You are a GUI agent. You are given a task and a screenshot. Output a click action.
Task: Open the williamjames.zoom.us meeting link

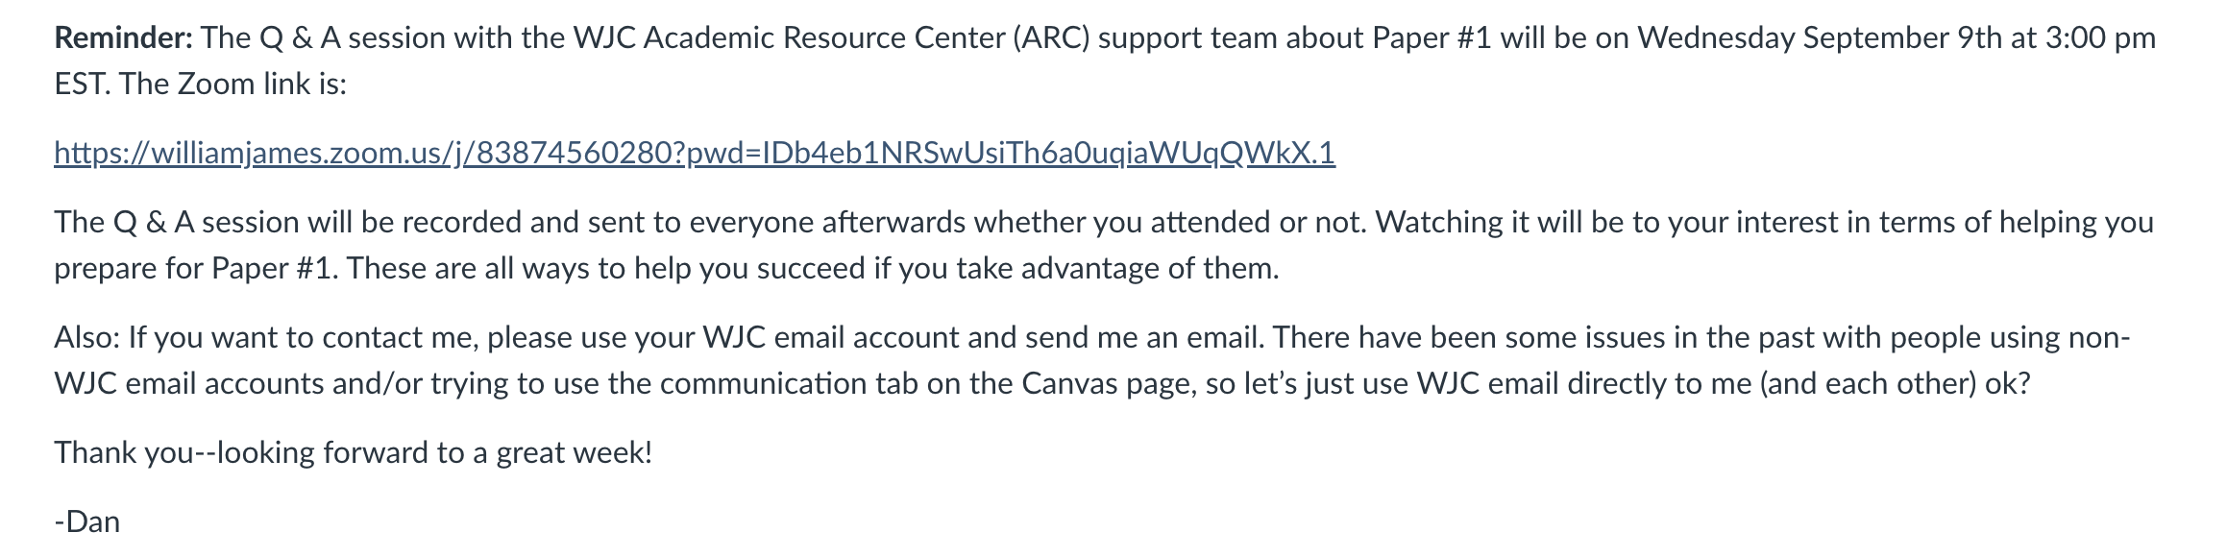click(695, 153)
